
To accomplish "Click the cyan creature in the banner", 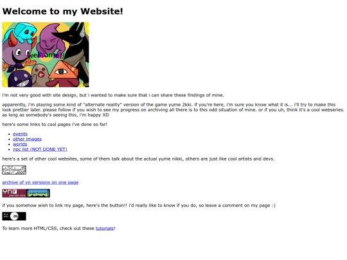I will click(x=20, y=33).
